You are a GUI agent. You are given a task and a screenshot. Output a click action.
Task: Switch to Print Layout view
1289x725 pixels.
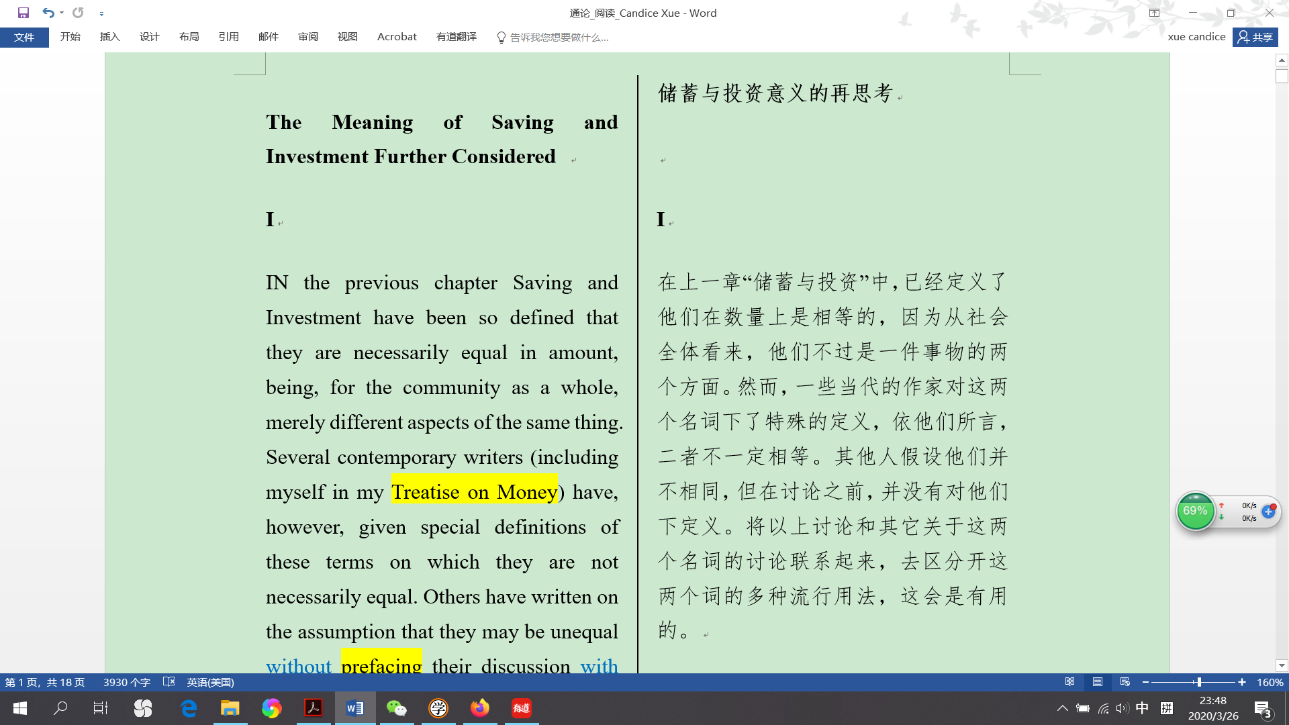[1098, 682]
